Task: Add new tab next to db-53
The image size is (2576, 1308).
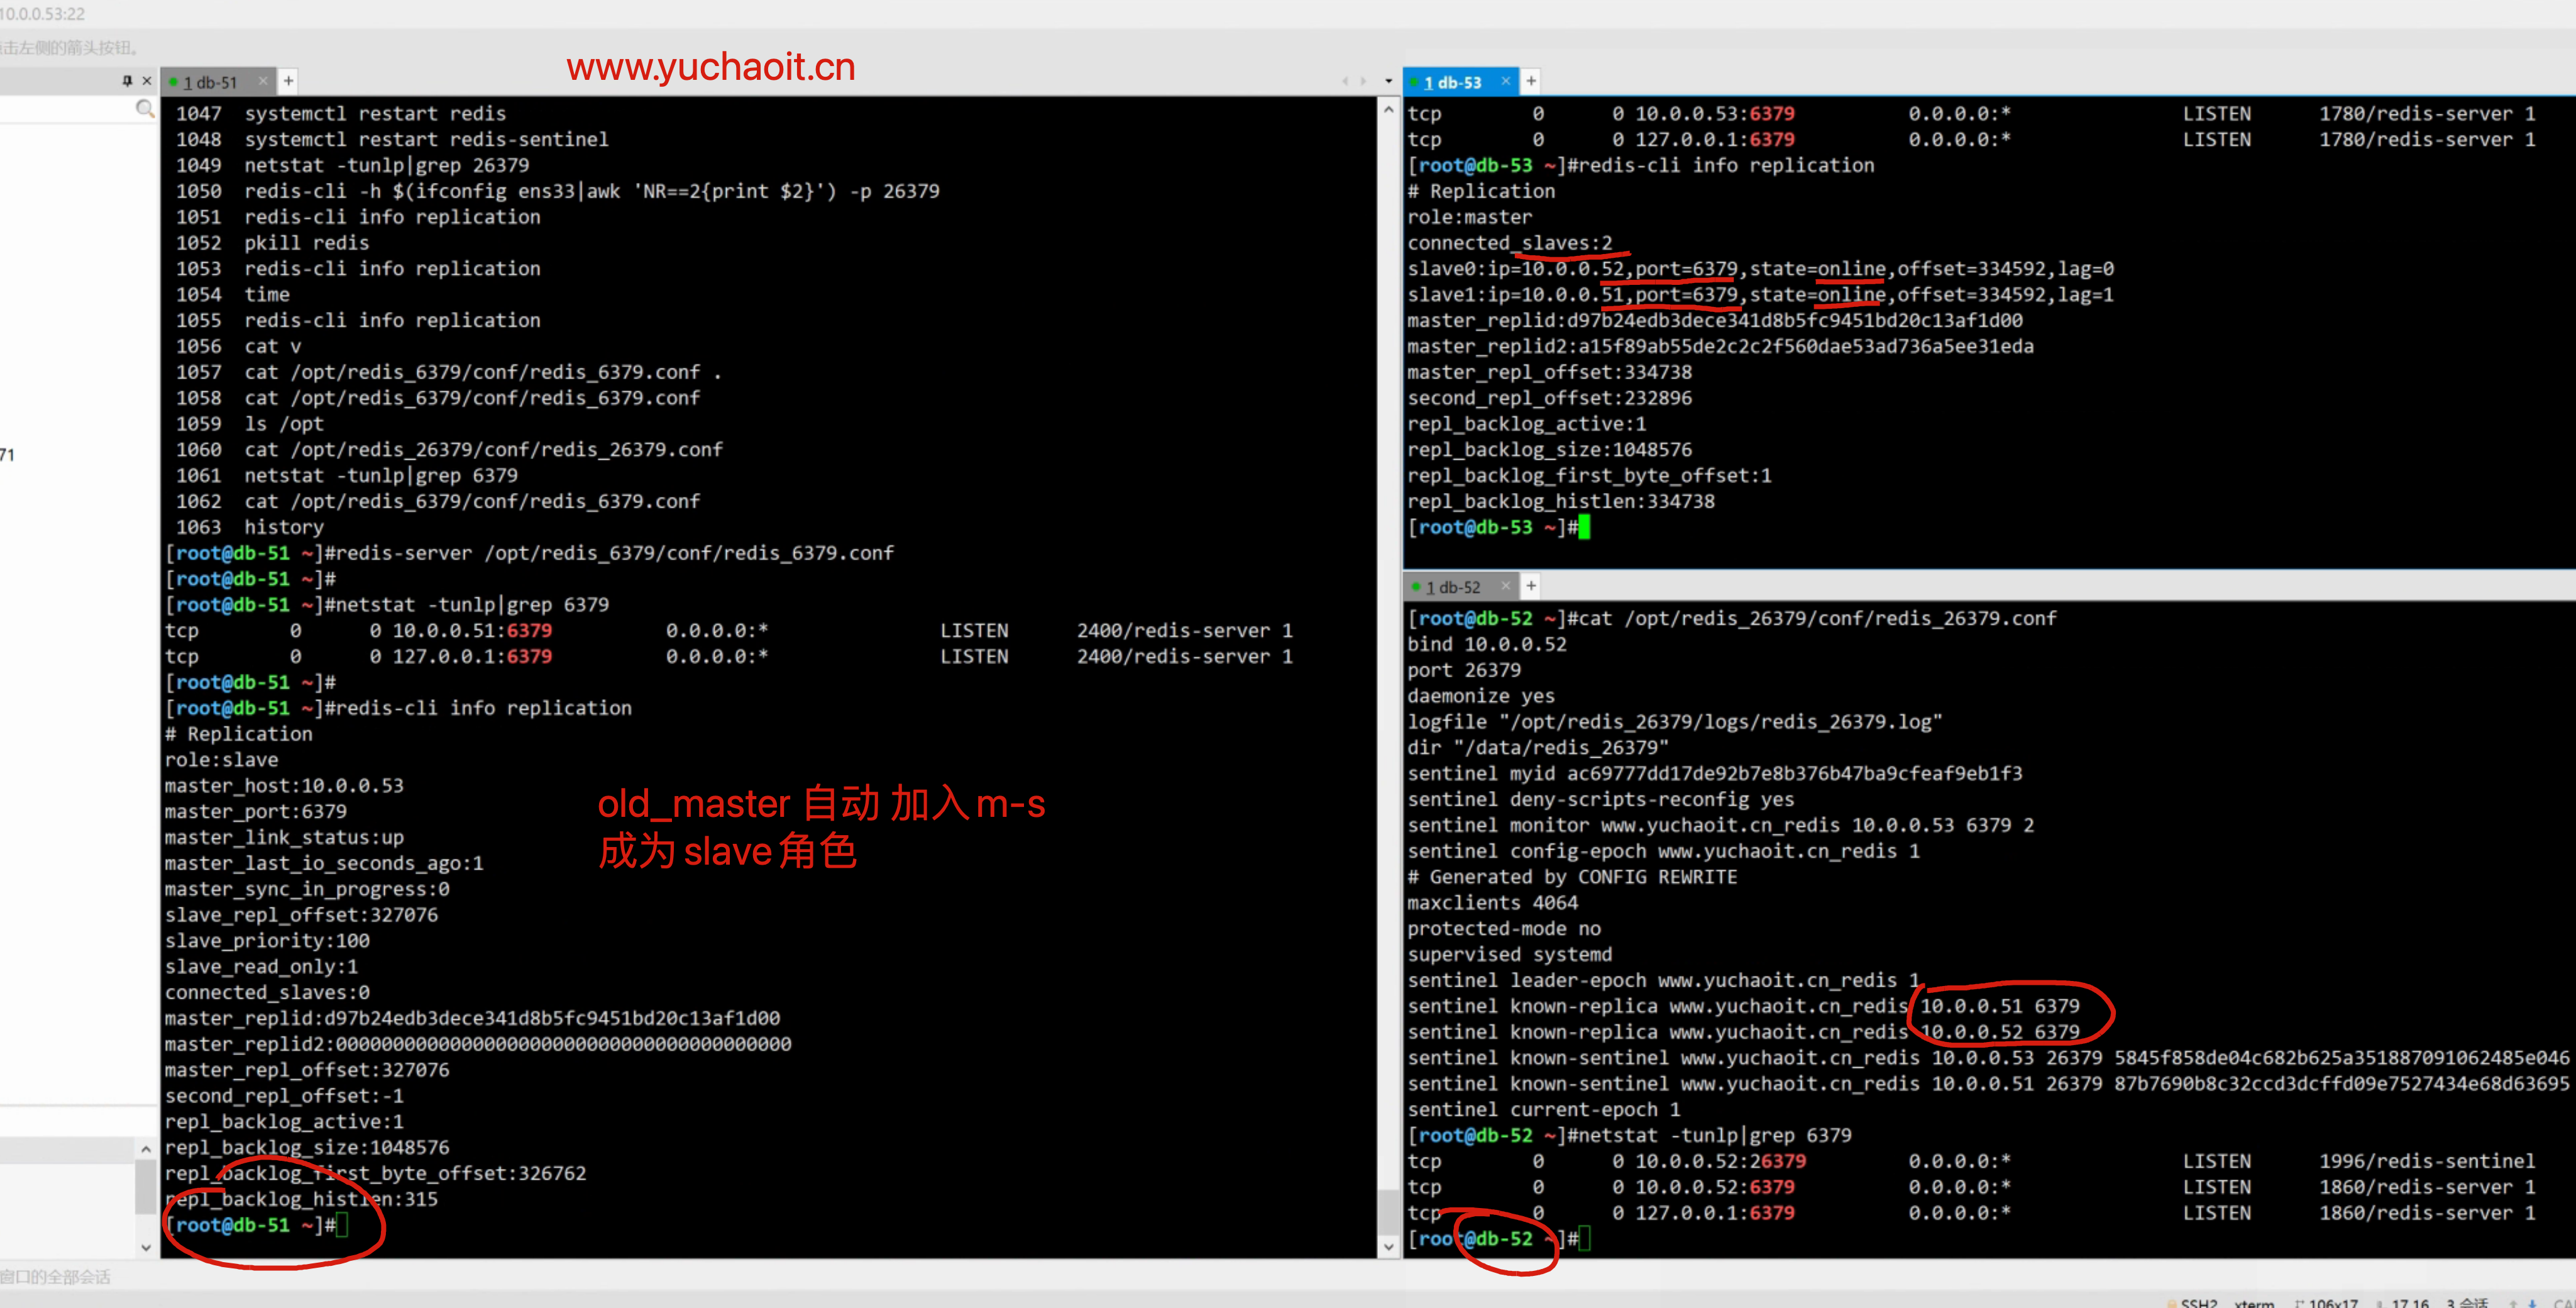Action: [1530, 81]
